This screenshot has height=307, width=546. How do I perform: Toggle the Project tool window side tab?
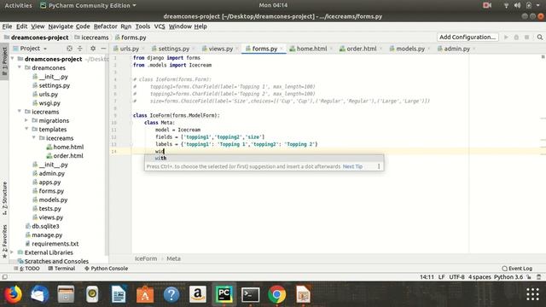point(4,61)
